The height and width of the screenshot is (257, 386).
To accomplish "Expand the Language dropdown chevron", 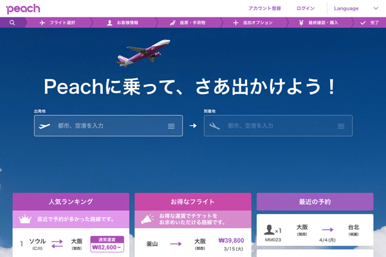I will [x=376, y=8].
